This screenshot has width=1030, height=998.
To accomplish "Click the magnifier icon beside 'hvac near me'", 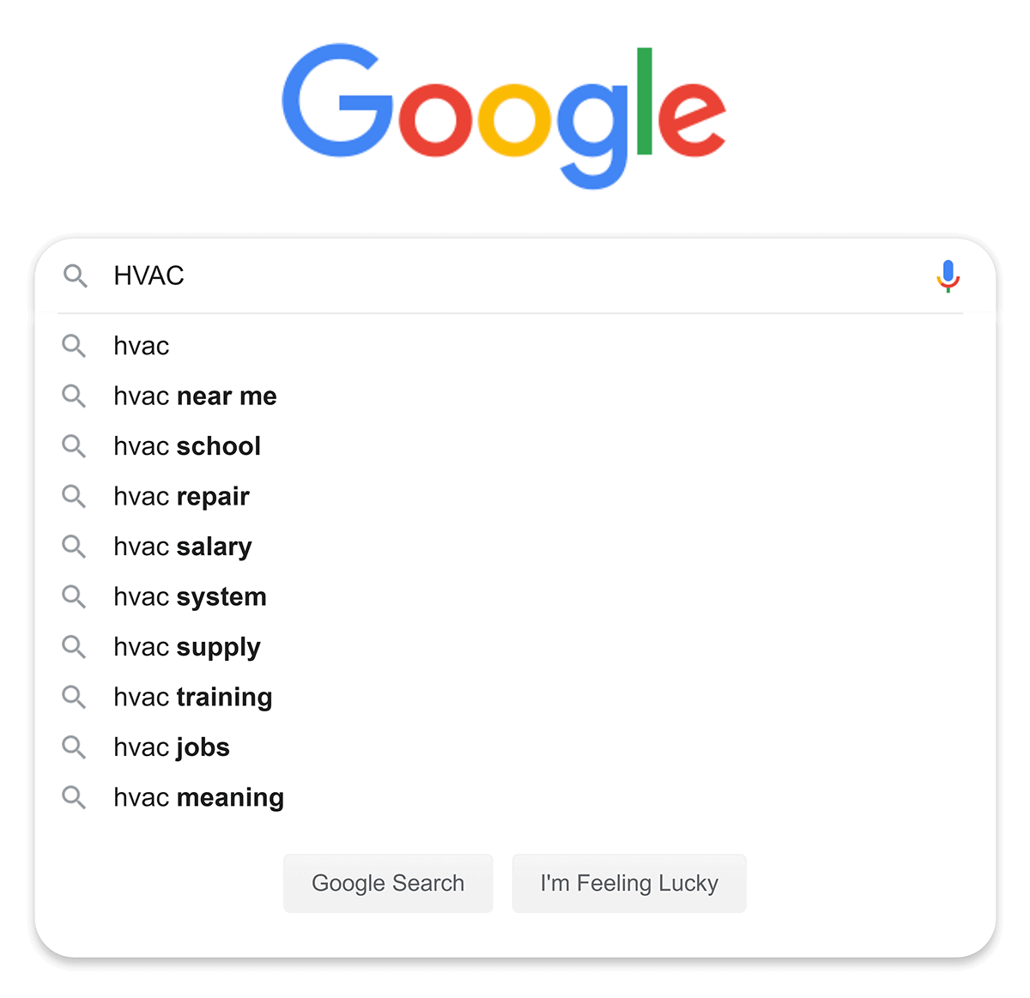I will point(75,396).
